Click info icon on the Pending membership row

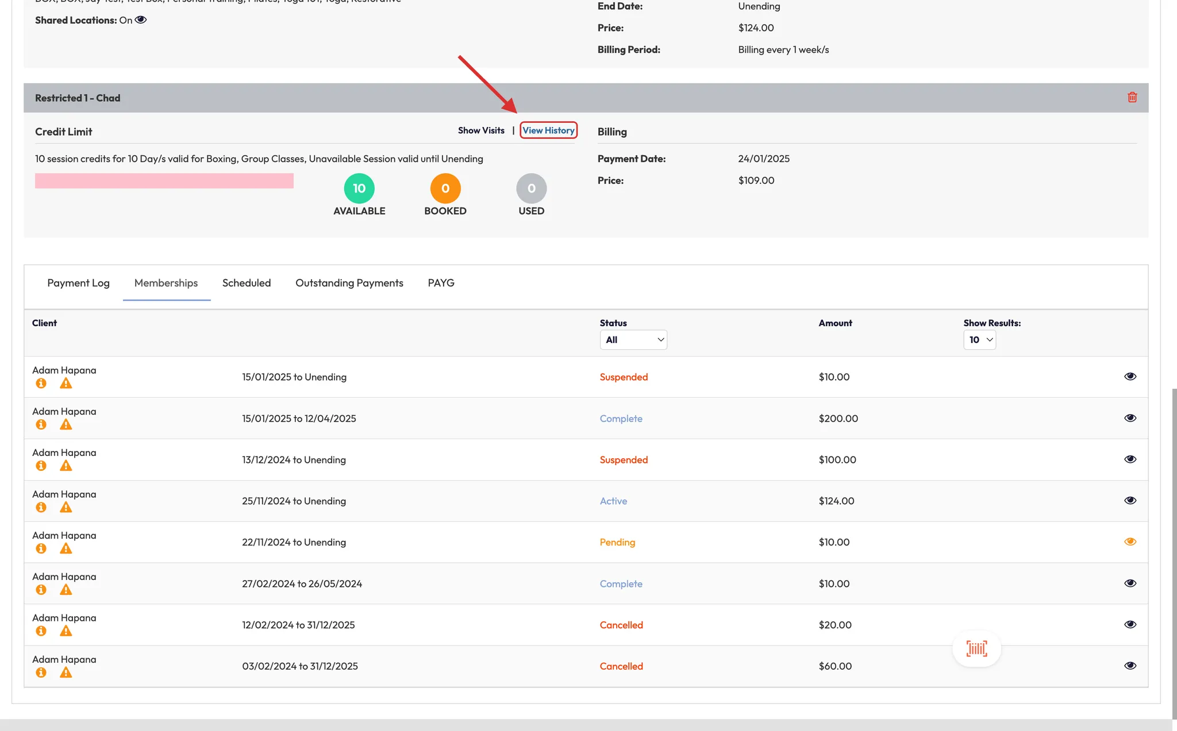coord(41,548)
